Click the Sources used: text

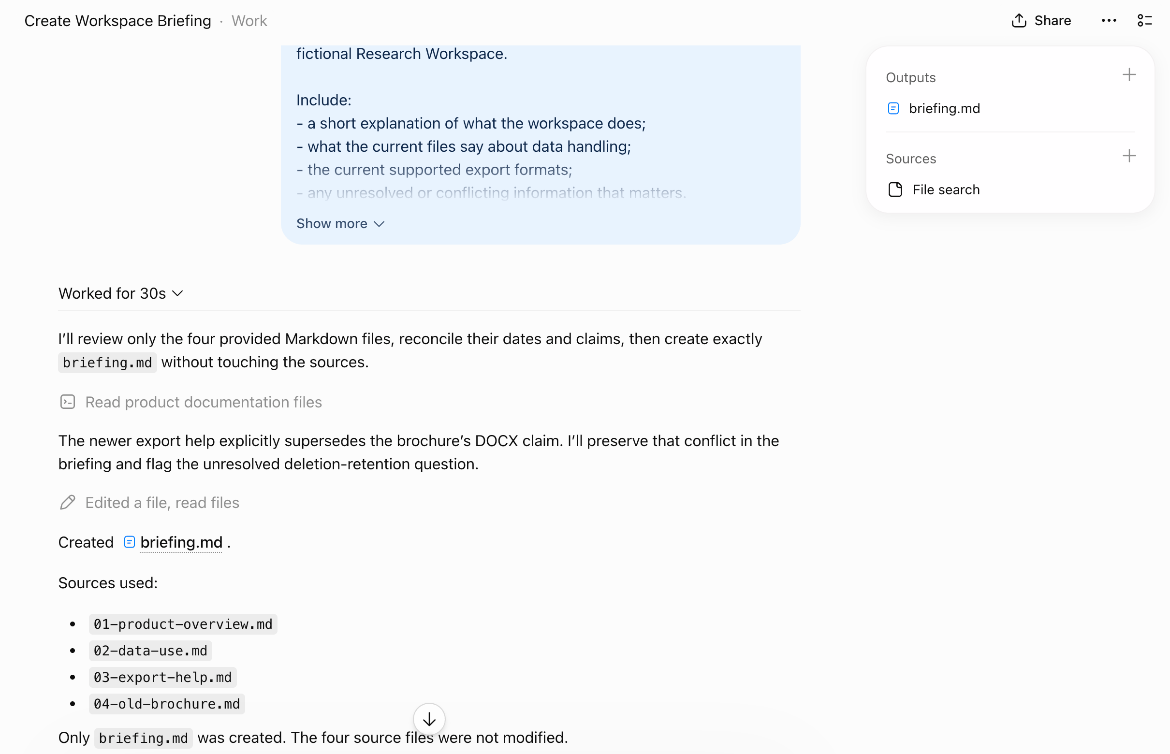click(108, 583)
